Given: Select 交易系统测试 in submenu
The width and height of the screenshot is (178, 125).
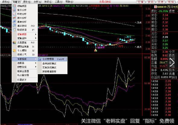Looking at the screenshot, I should pos(49,67).
